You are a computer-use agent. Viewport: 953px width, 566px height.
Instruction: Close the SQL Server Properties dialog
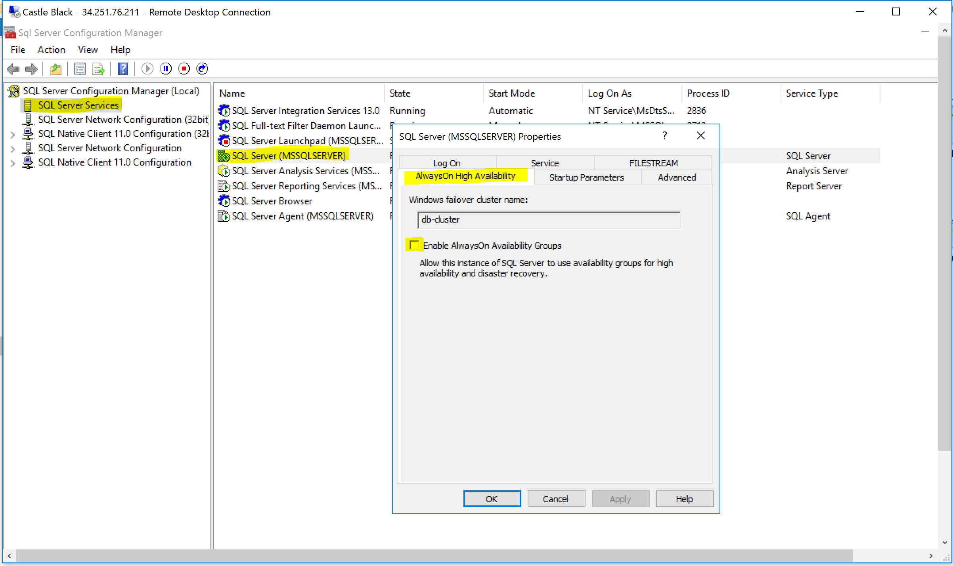pos(700,136)
